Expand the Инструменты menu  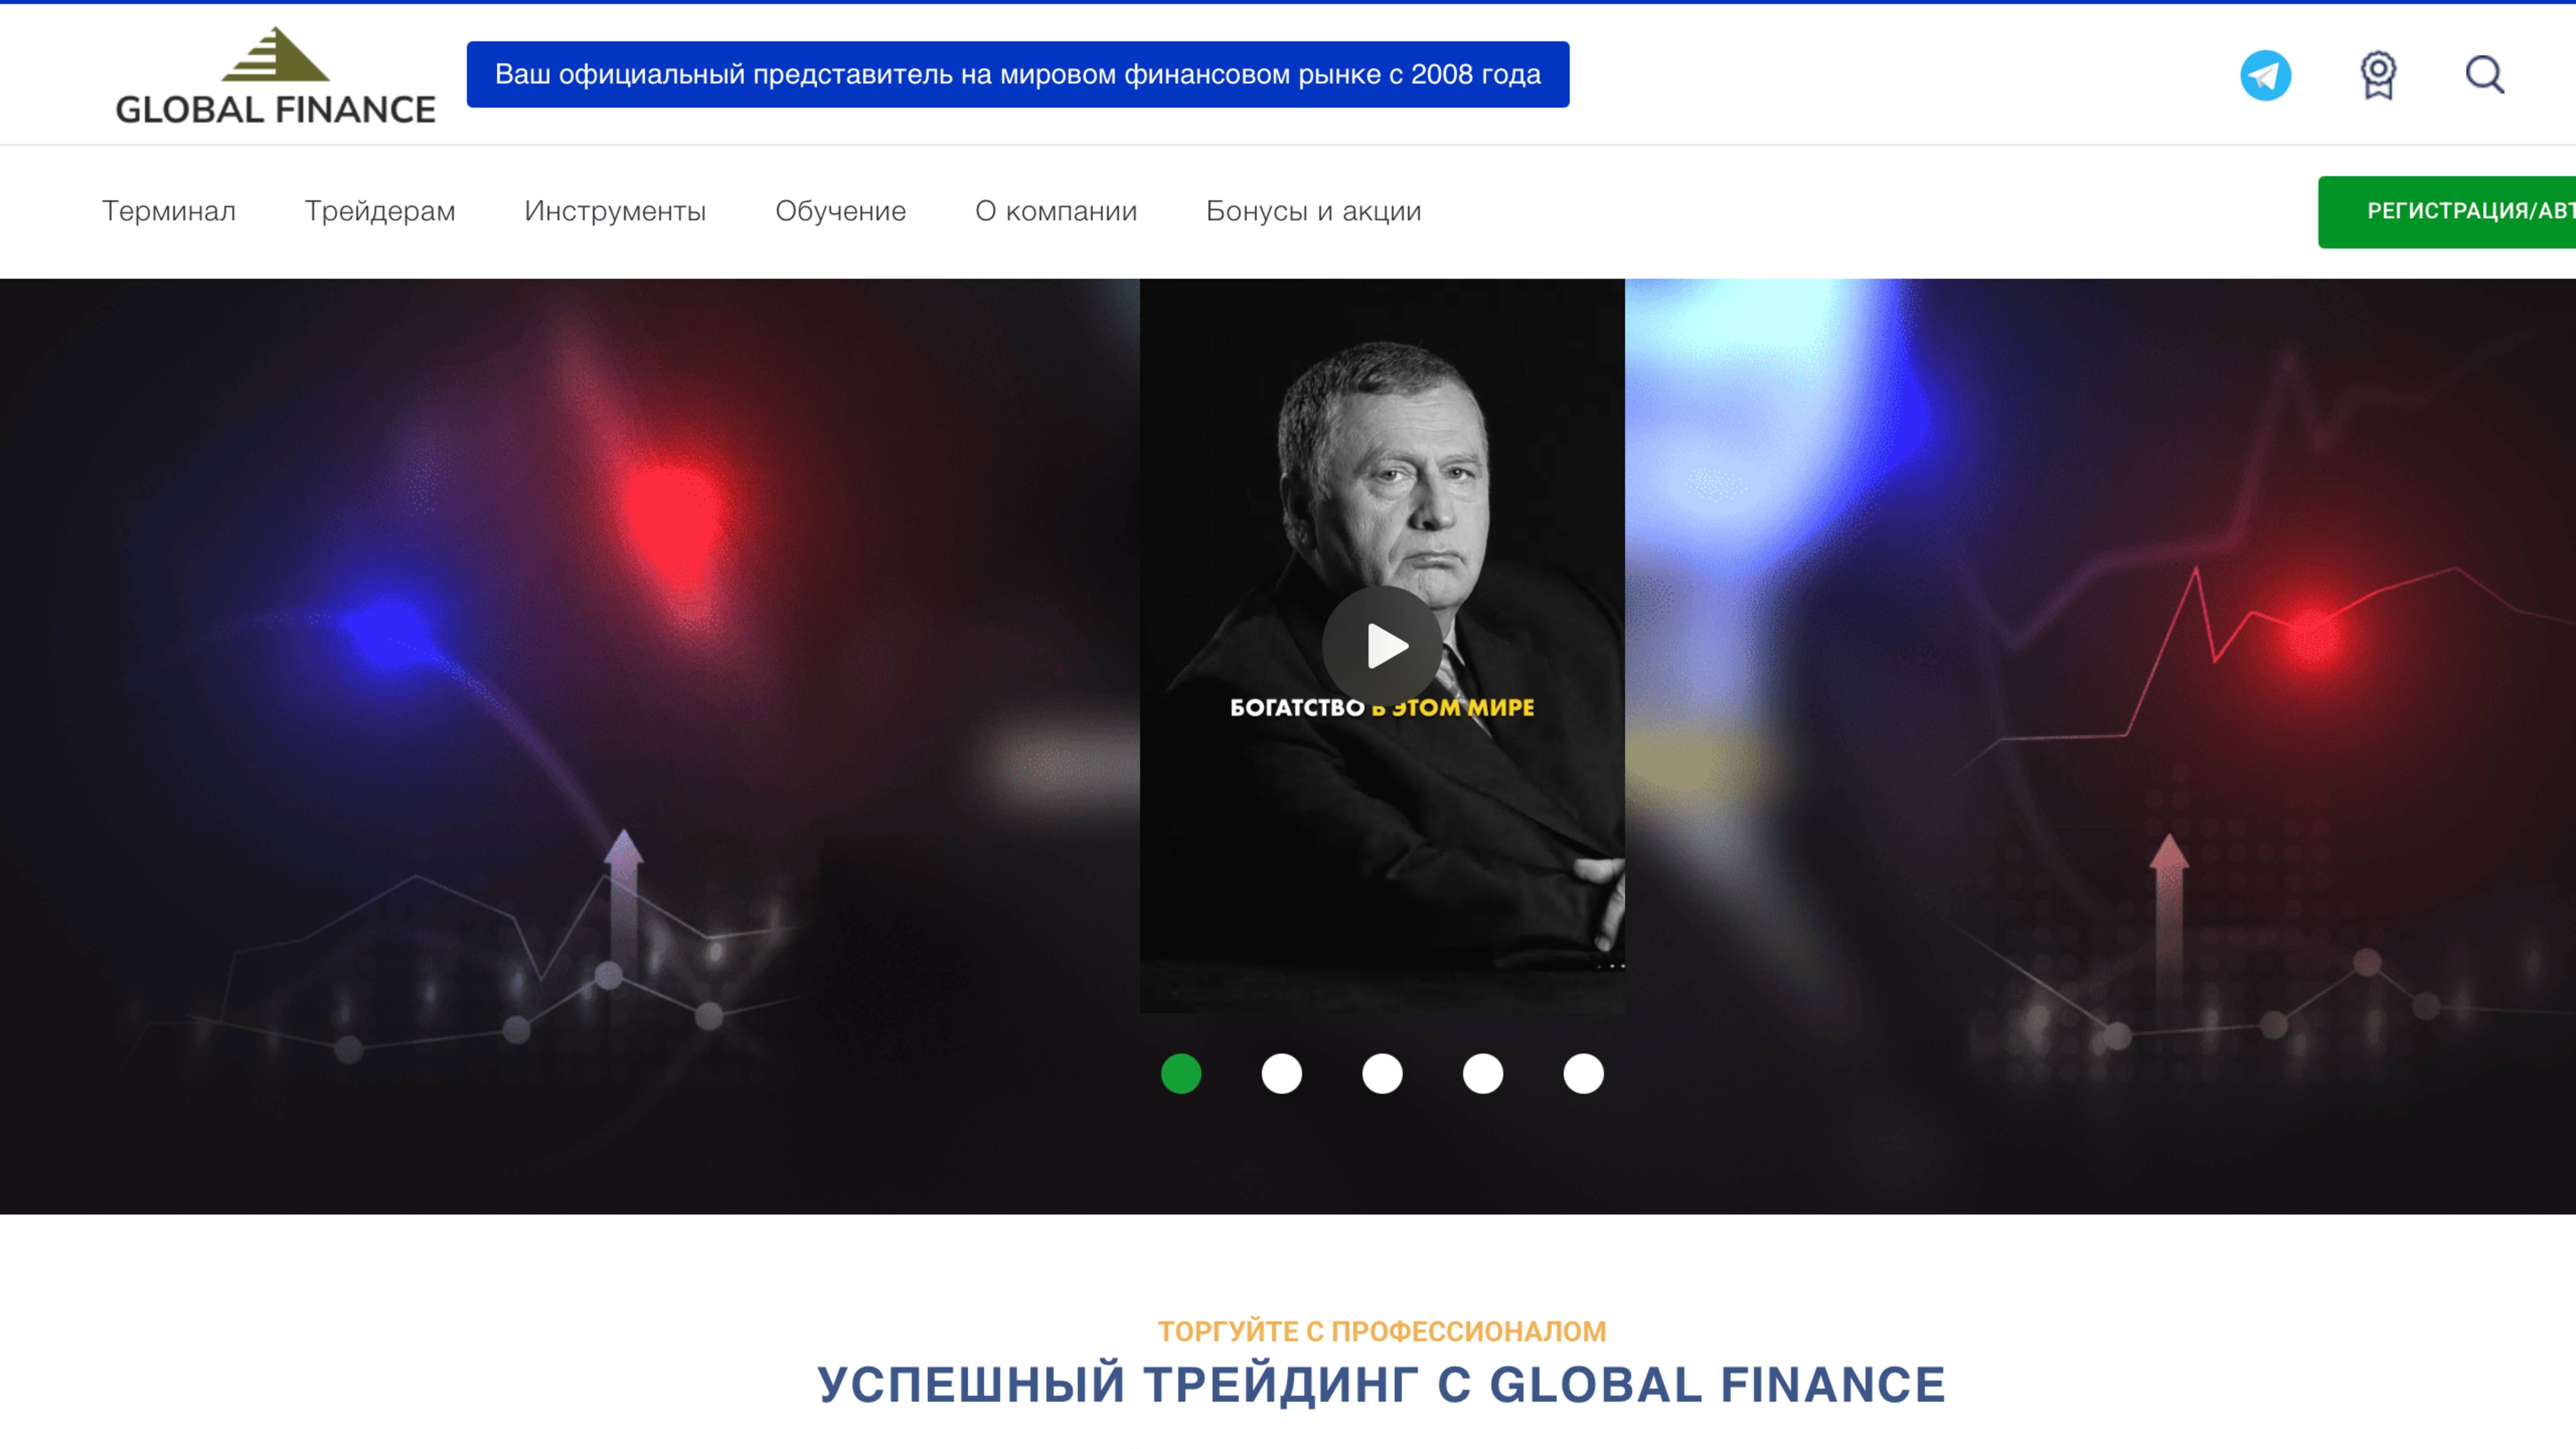point(615,211)
